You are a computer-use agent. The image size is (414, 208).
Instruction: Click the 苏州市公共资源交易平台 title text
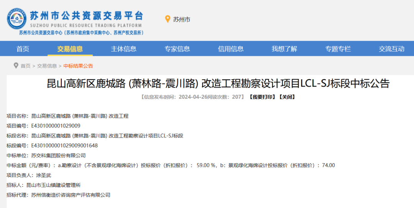pos(87,16)
